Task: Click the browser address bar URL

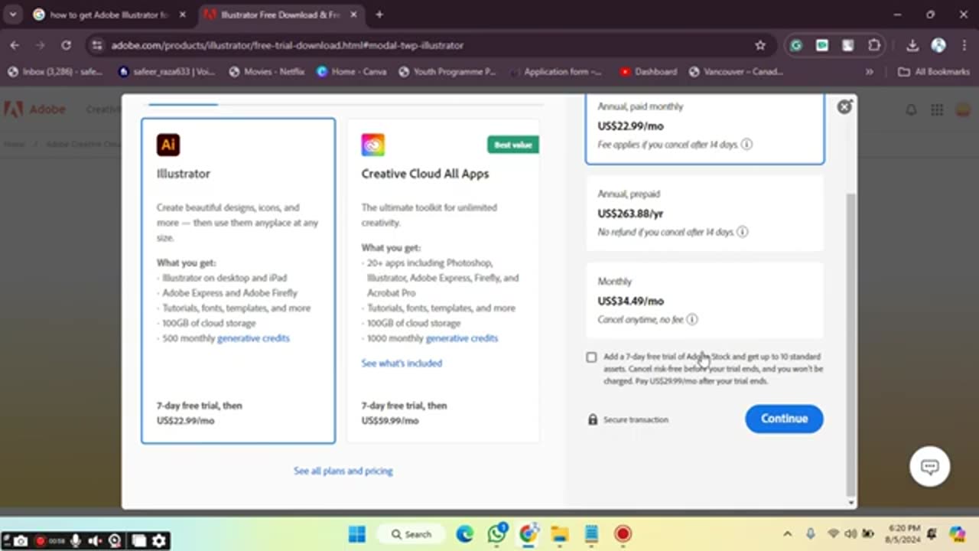Action: point(287,45)
